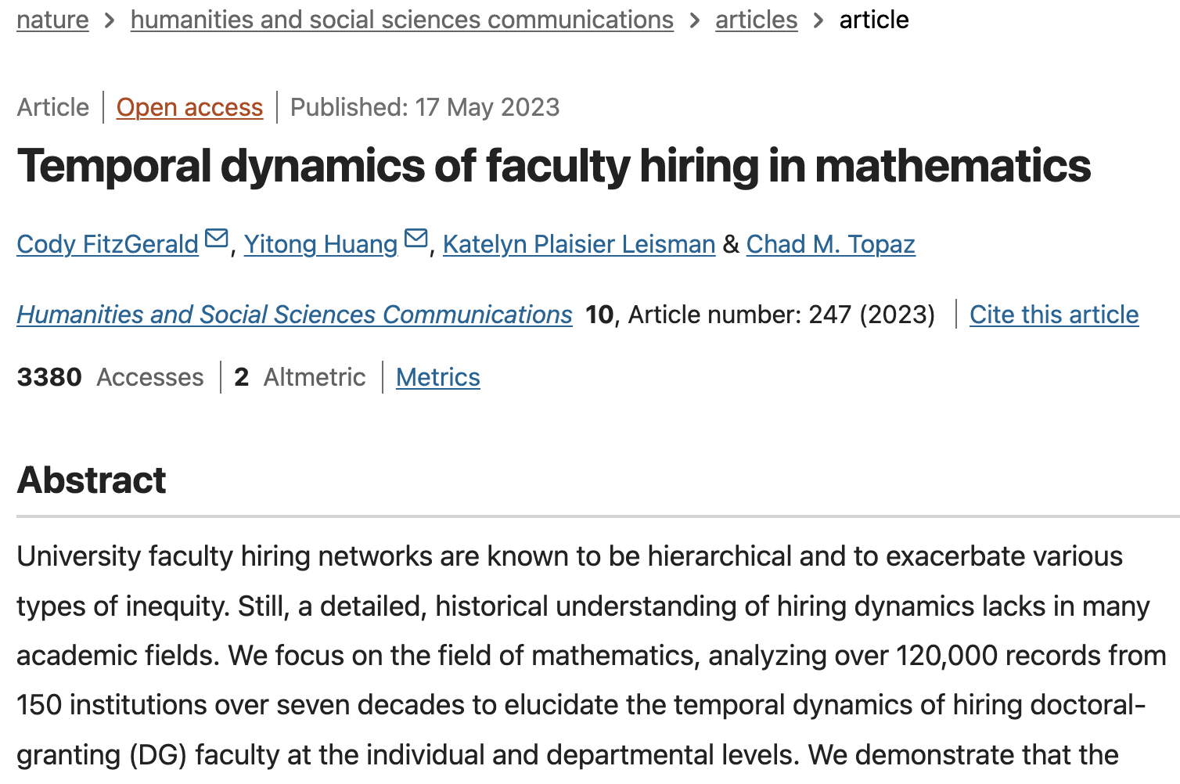
Task: Open Katelyn Plaisier Leisman author link
Action: pyautogui.click(x=579, y=244)
